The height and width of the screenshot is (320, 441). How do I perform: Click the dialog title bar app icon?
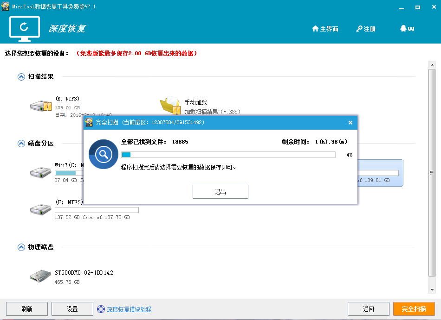click(x=89, y=122)
